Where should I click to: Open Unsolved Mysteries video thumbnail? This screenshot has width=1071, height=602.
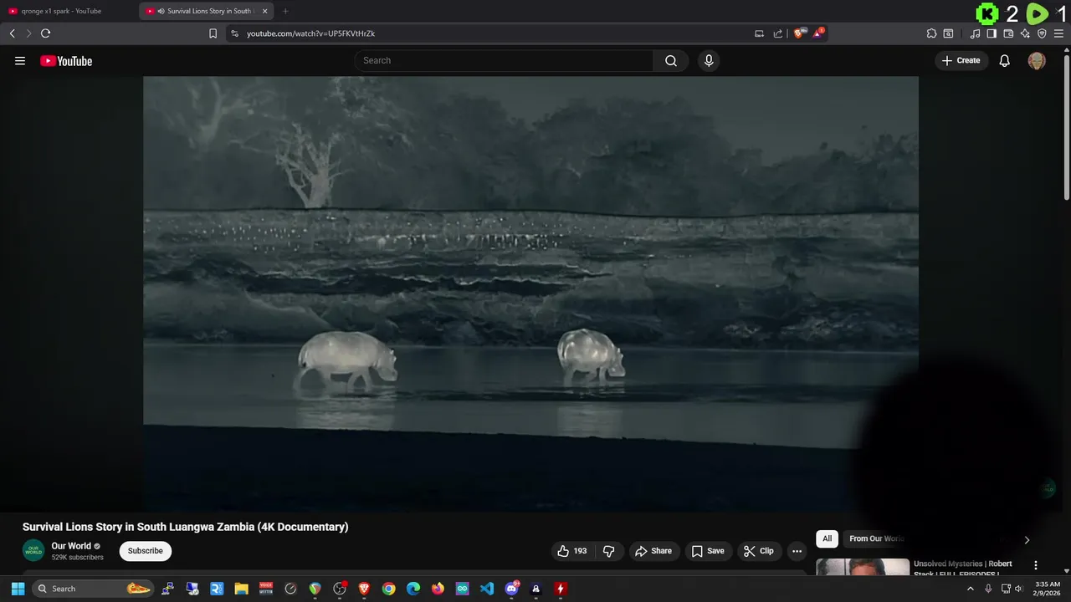coord(863,567)
